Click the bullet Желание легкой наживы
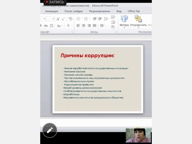192x144 pixels. (78, 75)
